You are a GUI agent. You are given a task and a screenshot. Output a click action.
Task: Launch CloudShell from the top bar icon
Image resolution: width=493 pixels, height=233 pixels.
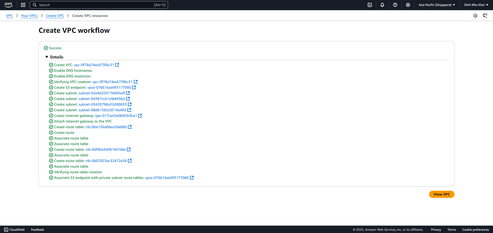370,5
